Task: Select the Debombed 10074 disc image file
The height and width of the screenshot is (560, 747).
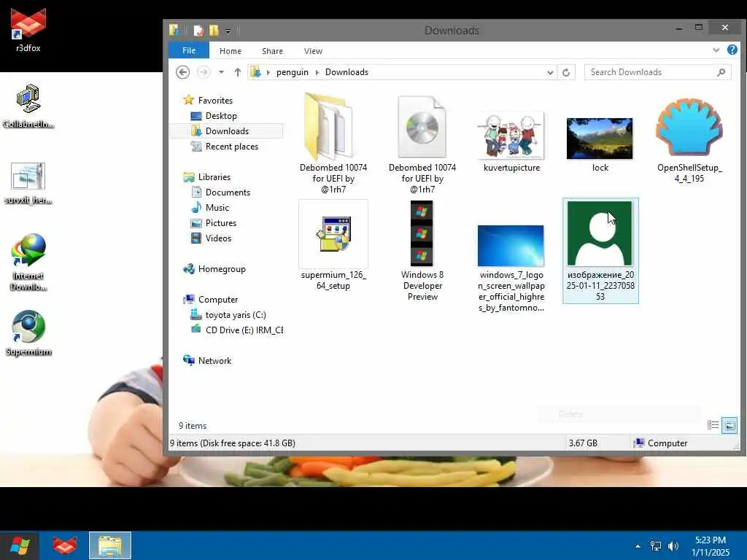Action: [422, 144]
